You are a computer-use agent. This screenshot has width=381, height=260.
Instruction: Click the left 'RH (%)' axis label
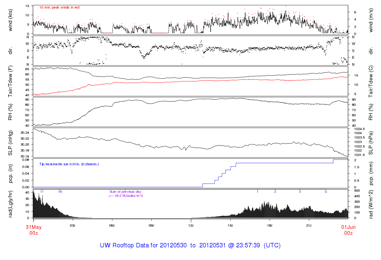[10, 112]
